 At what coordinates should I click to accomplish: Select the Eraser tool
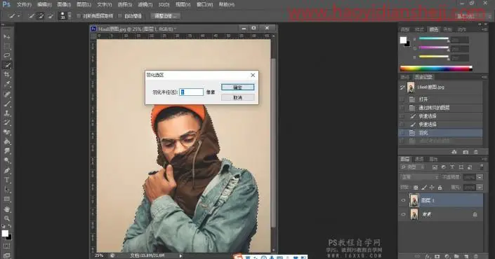7,132
